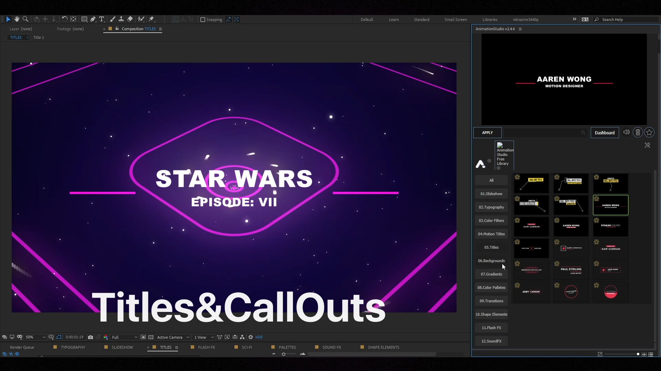Open the TITLES timeline tab menu
This screenshot has height=371, width=661.
pos(177,347)
